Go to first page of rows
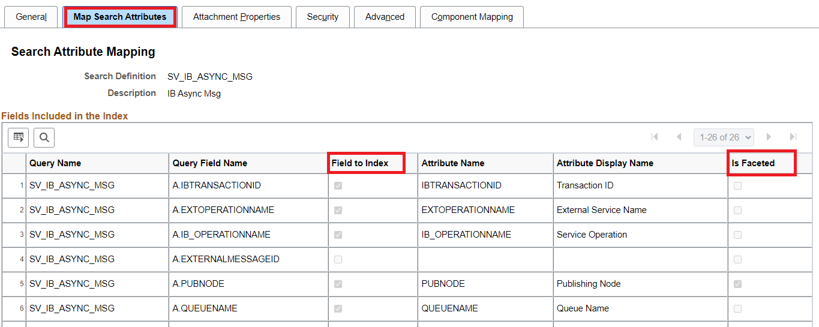Image resolution: width=819 pixels, height=327 pixels. (x=655, y=137)
